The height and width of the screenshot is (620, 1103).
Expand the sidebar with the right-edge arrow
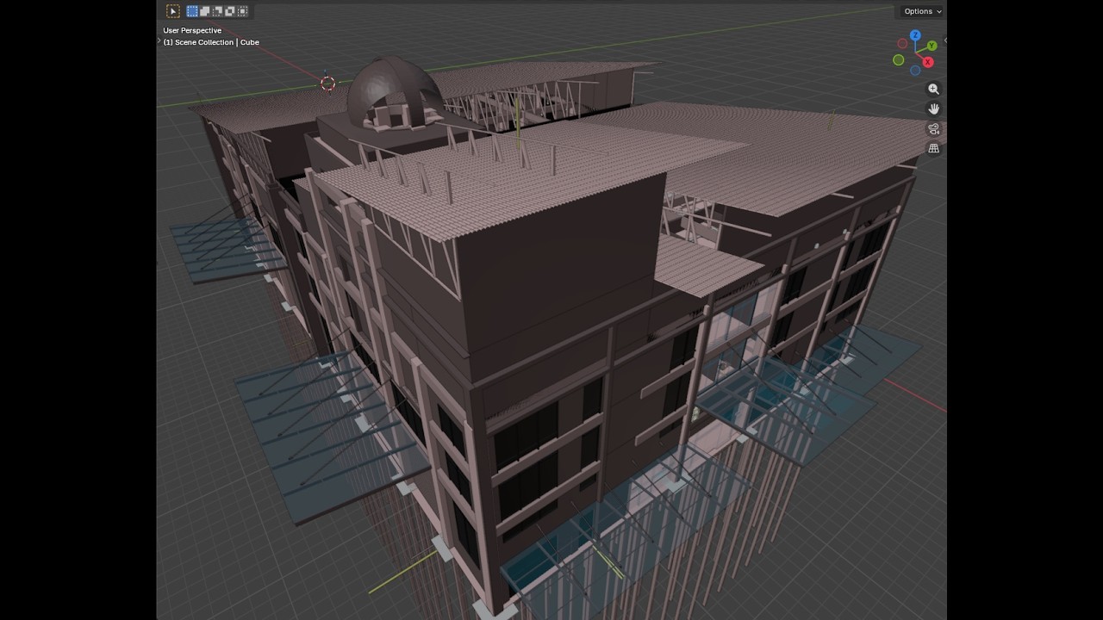point(944,40)
